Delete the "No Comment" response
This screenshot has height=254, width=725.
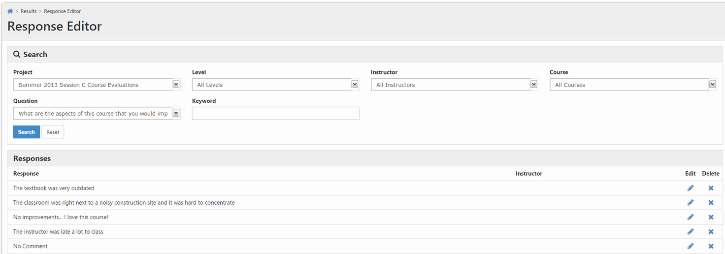[x=711, y=246]
